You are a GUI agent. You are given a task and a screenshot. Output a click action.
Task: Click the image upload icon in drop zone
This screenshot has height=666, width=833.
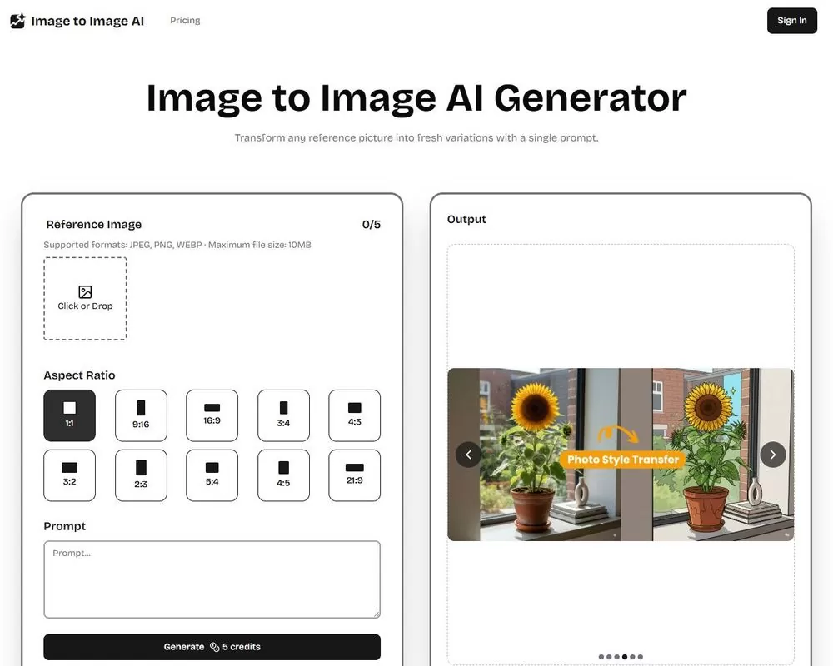pyautogui.click(x=85, y=291)
